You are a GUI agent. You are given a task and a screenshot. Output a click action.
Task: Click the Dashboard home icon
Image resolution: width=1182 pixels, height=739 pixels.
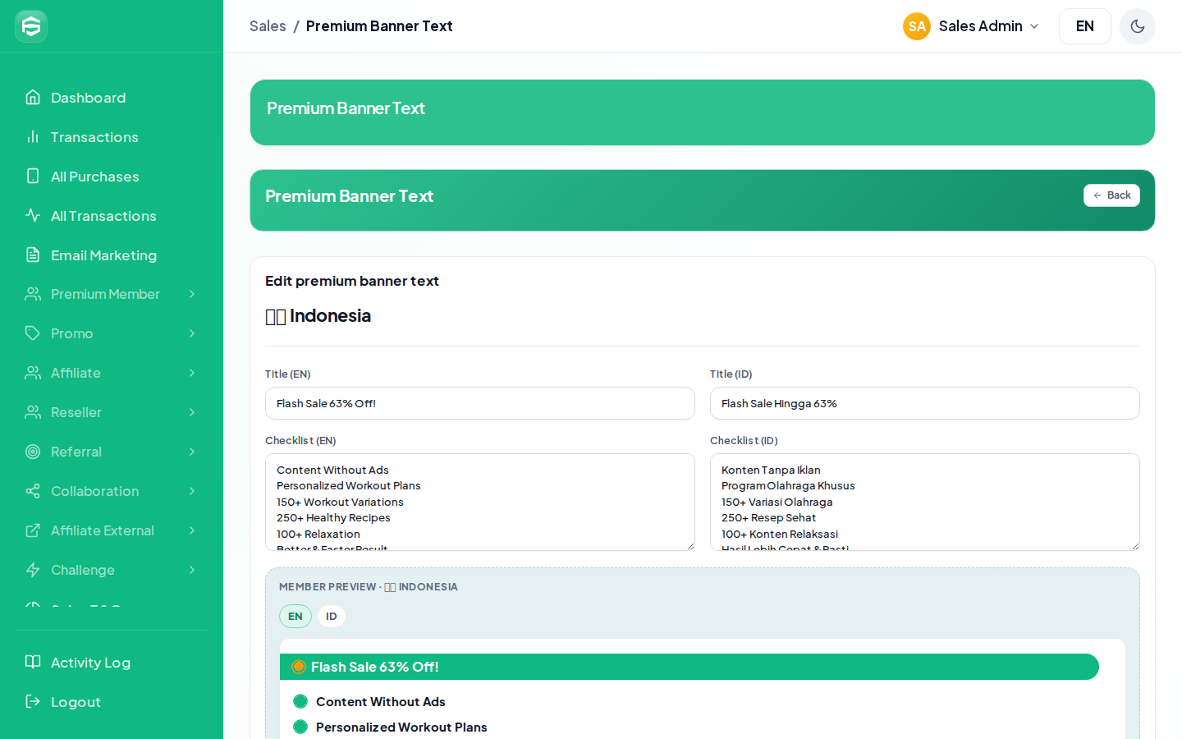[x=33, y=98]
